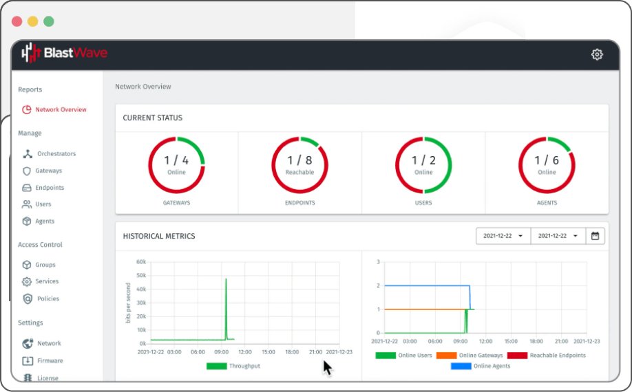Click the Gateways 1 / 4 status gauge

point(176,165)
